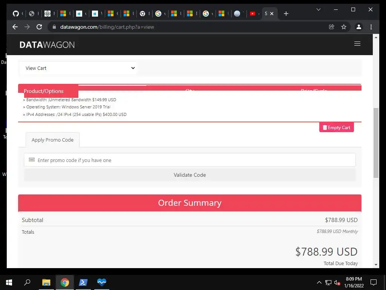Click the page vertical scrollbar thumb
The width and height of the screenshot is (386, 290).
[x=376, y=142]
